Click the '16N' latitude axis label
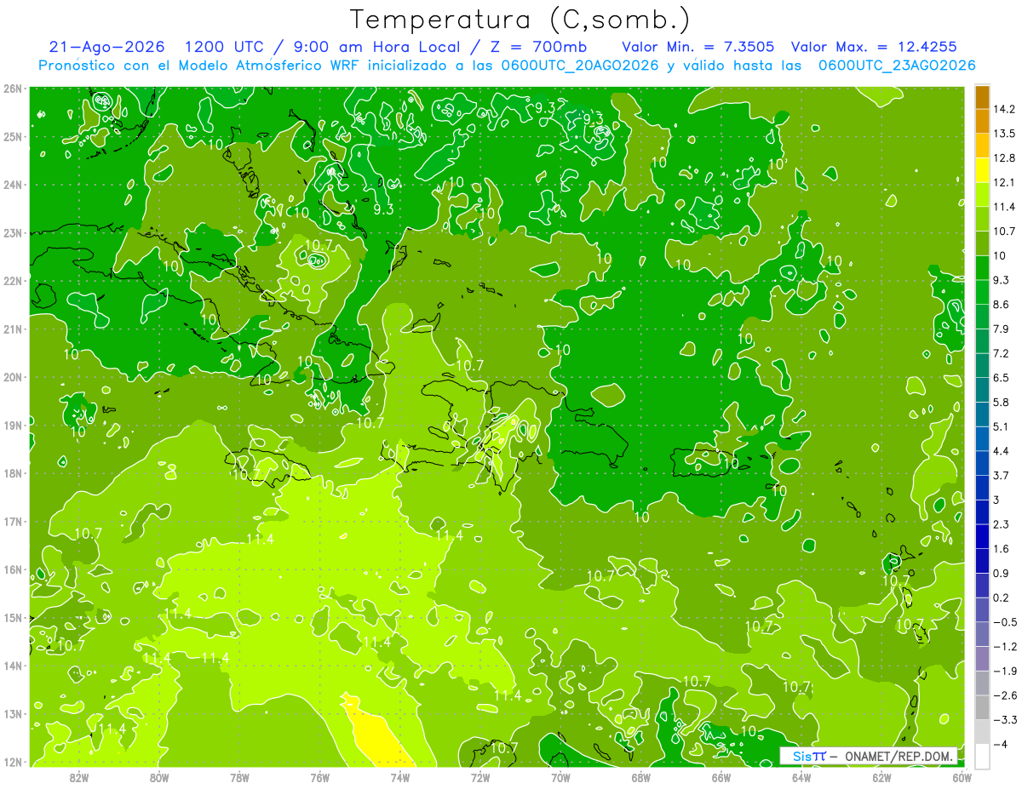Screen dimensions: 1022x789 tap(13, 569)
